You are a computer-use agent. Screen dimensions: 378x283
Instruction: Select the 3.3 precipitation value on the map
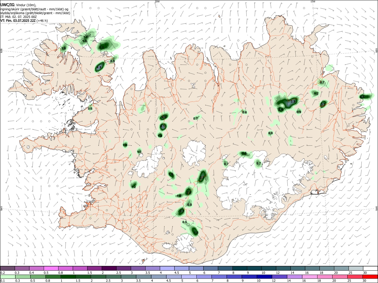point(323,104)
